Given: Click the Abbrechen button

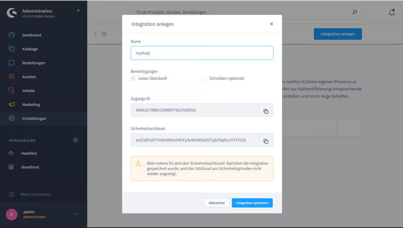Looking at the screenshot, I should (x=217, y=203).
